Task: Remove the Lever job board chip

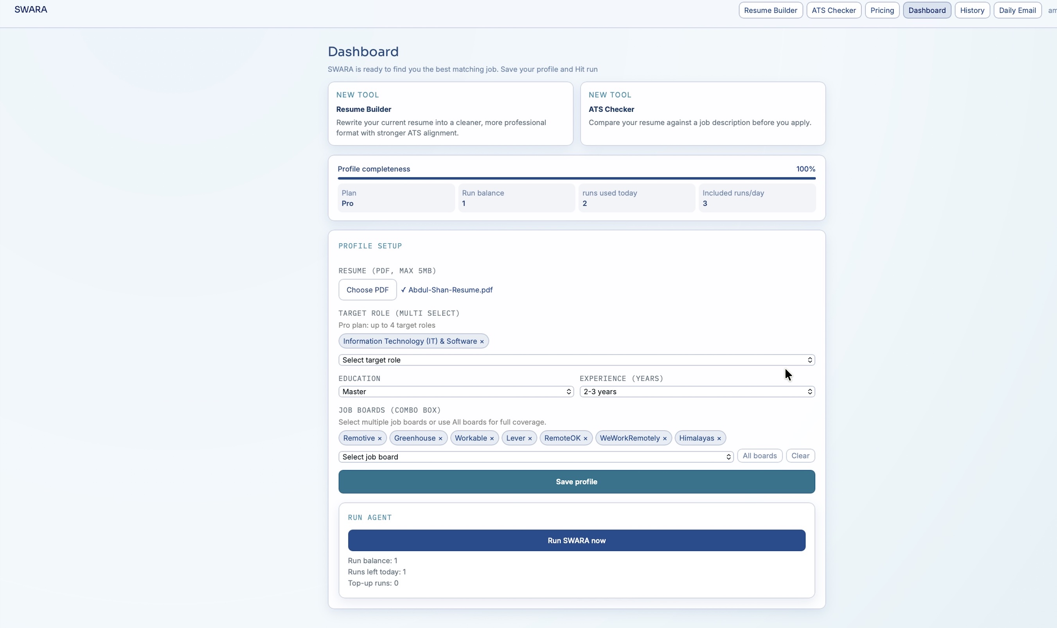Action: coord(530,438)
